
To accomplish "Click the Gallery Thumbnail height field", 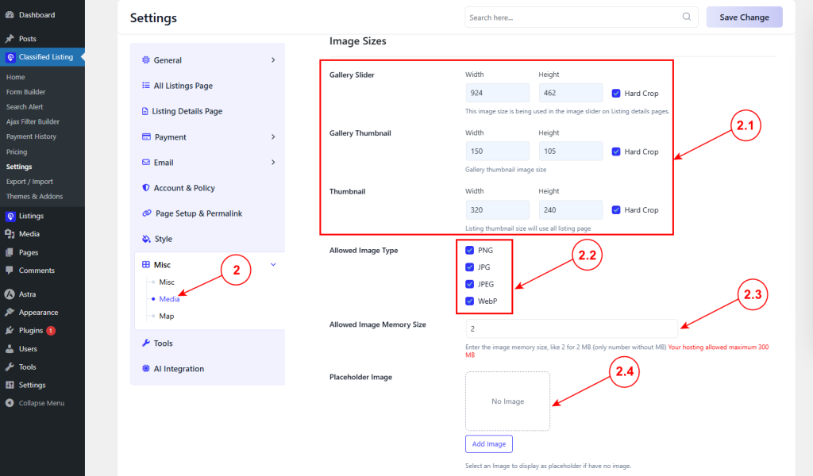I will (570, 152).
